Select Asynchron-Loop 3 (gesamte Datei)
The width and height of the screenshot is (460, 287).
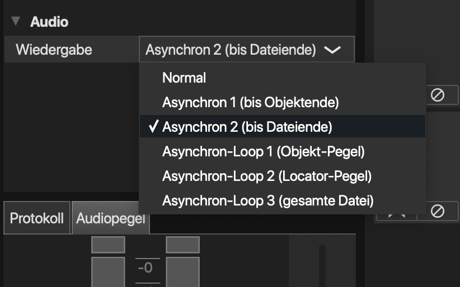[267, 200]
